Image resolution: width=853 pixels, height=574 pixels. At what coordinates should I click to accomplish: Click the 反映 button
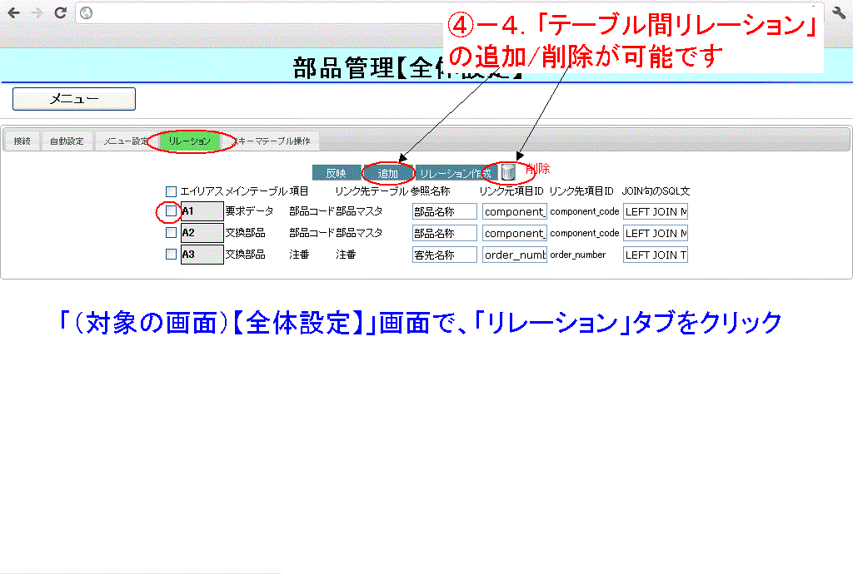pos(336,173)
